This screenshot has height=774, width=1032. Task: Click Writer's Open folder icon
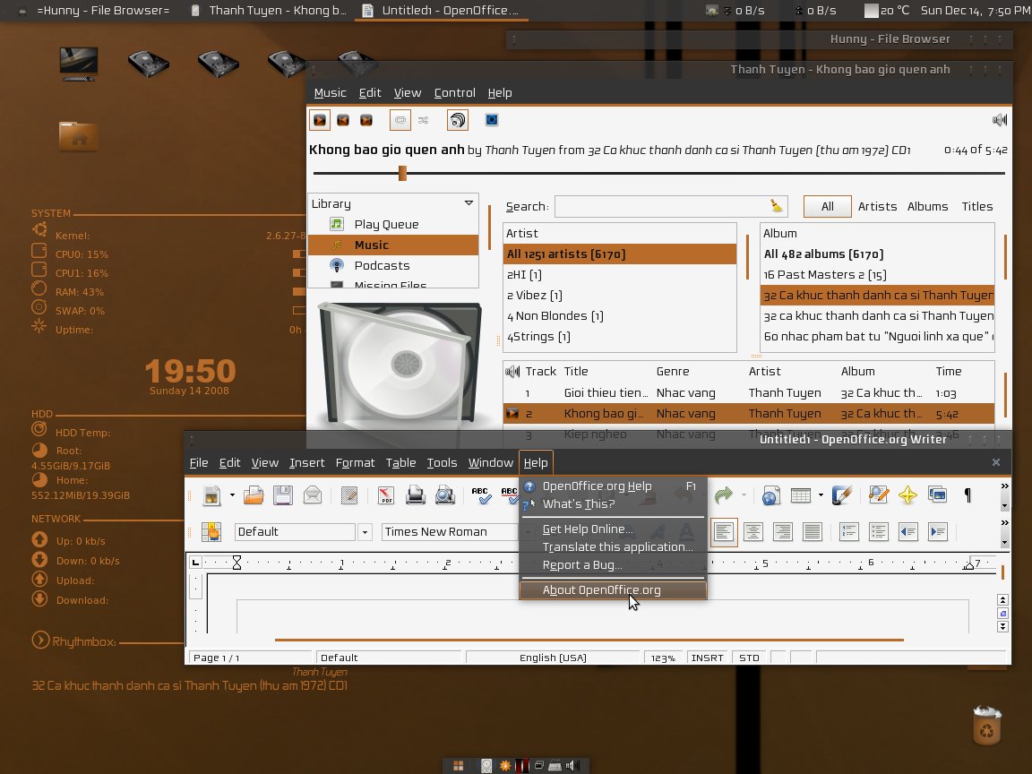coord(254,494)
